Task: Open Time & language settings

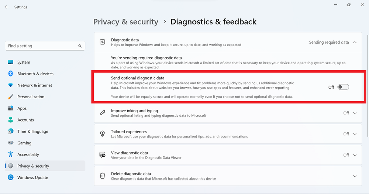Action: point(45,131)
